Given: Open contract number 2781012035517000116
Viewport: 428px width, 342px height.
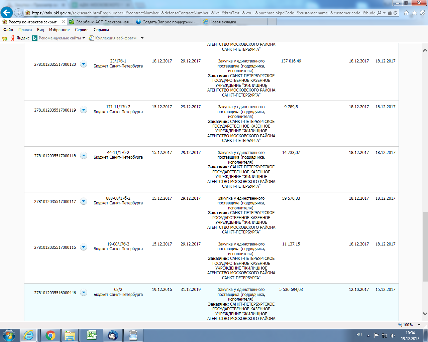Looking at the screenshot, I should click(55, 247).
